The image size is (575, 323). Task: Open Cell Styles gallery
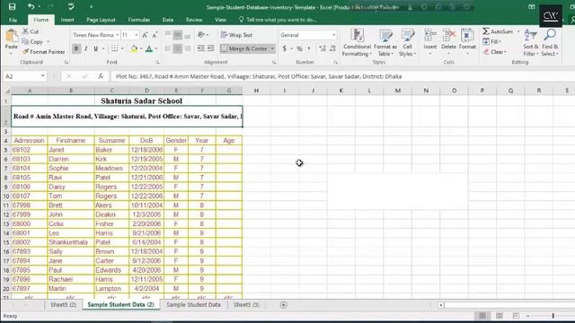pos(407,42)
